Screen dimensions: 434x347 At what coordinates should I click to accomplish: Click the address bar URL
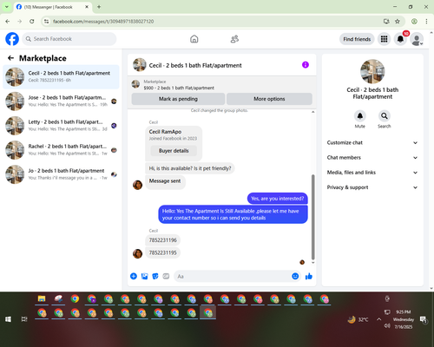[103, 22]
